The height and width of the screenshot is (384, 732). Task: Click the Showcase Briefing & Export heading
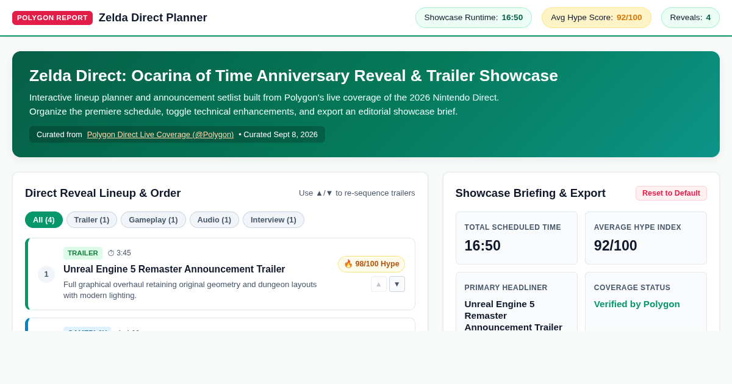[531, 193]
